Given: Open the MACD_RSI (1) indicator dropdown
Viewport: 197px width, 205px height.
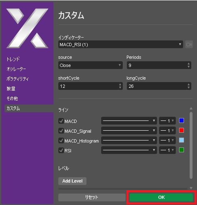Looking at the screenshot, I should [x=121, y=45].
